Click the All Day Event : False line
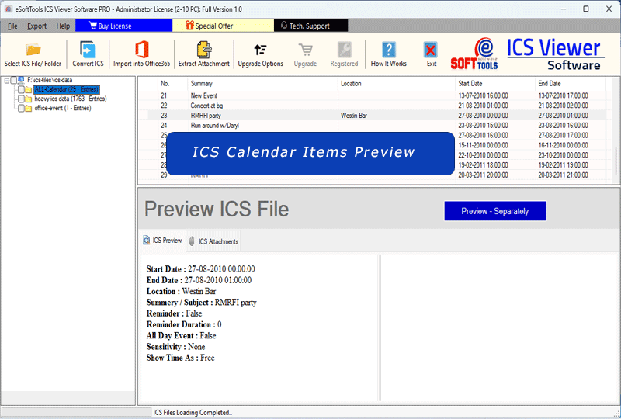Viewport: 621px width, 419px height. tap(181, 335)
